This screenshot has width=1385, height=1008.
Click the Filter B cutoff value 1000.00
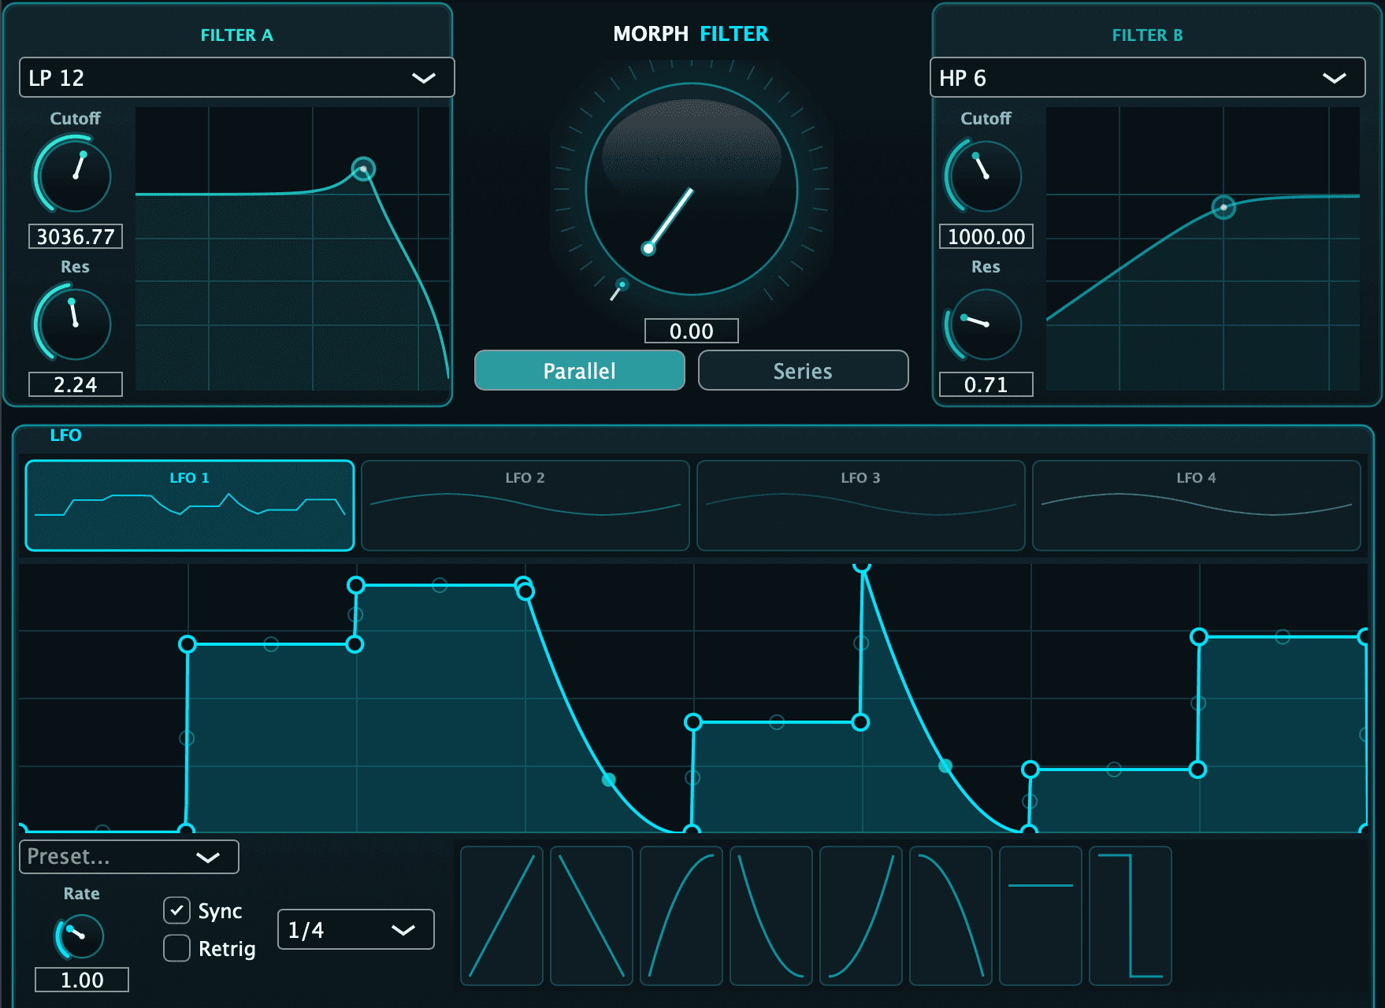click(x=986, y=236)
